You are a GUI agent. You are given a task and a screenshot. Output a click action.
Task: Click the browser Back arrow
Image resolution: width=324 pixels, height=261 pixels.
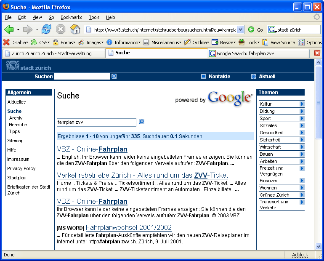point(9,29)
